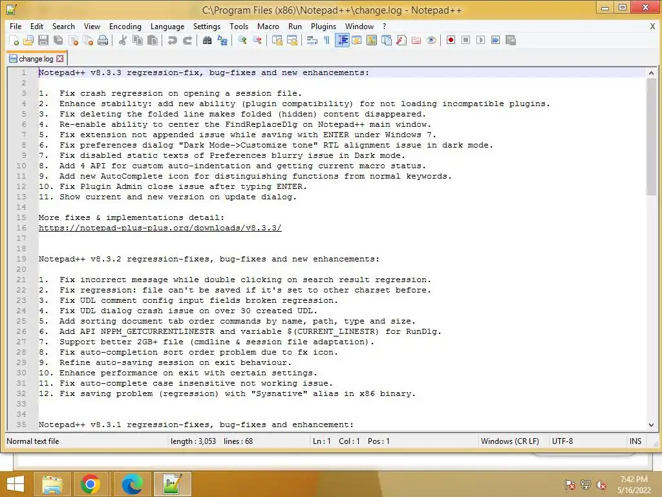The image size is (662, 497).
Task: Click the Close document toolbar icon
Action: click(73, 40)
